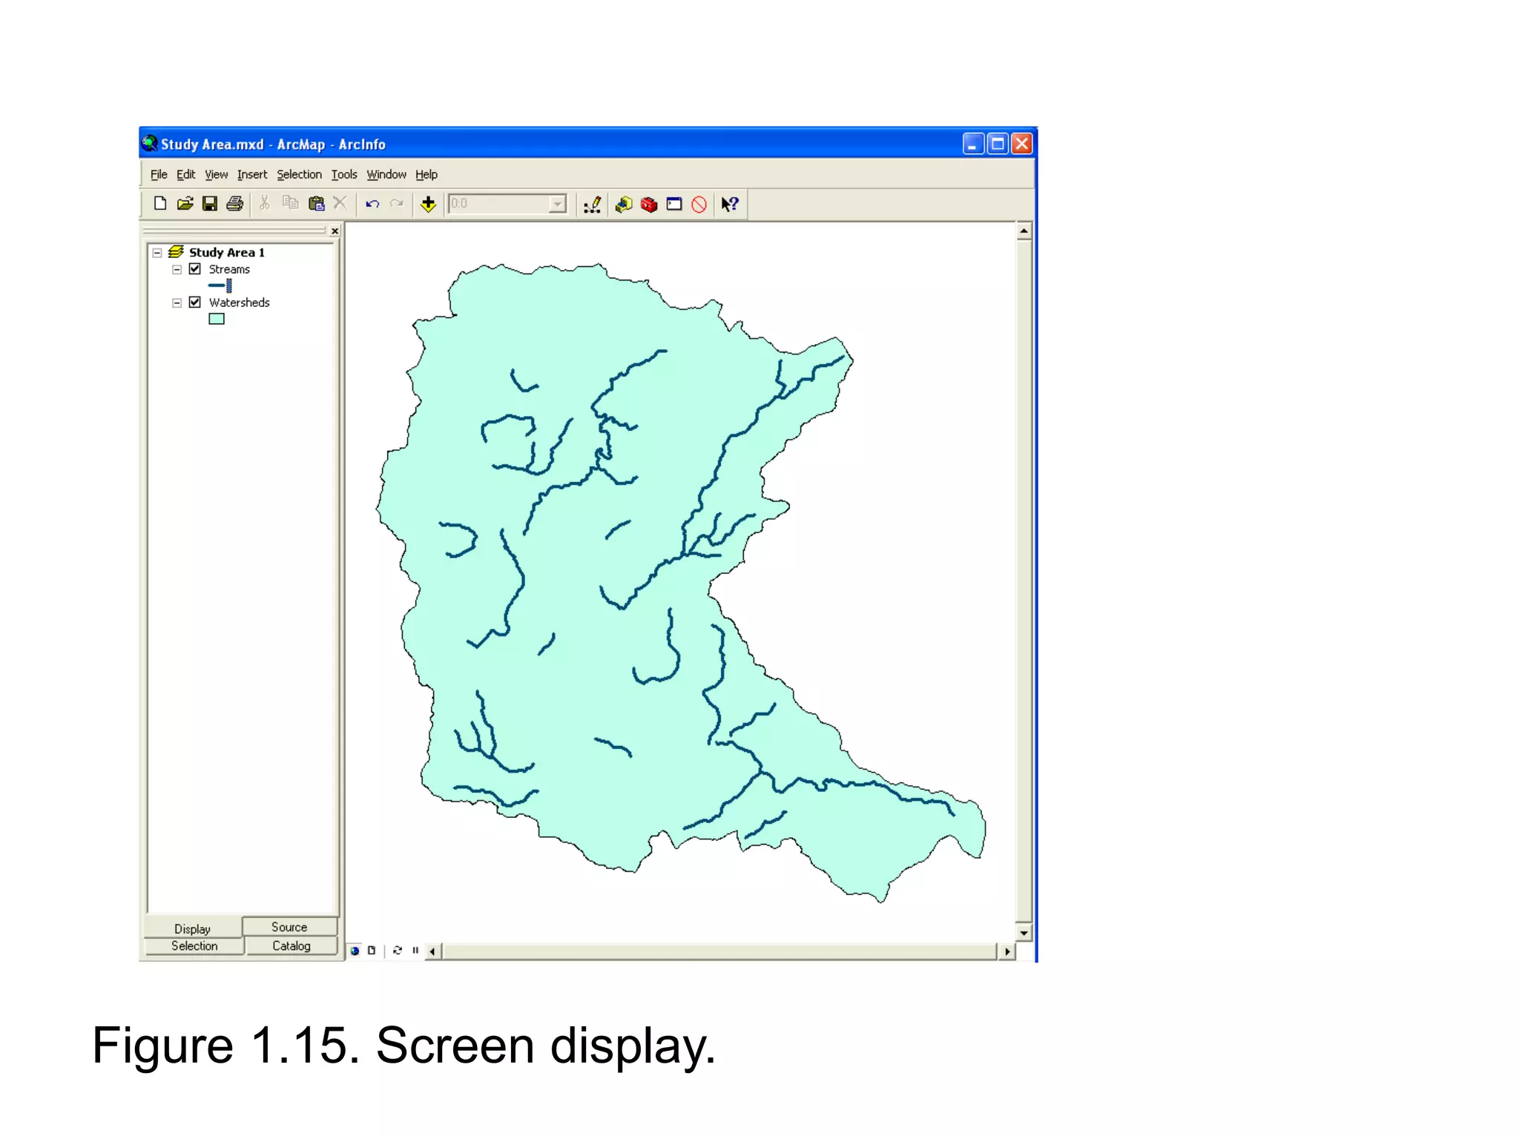This screenshot has width=1519, height=1139.
Task: Click the vertical scrollbar up arrow
Action: tap(1024, 231)
